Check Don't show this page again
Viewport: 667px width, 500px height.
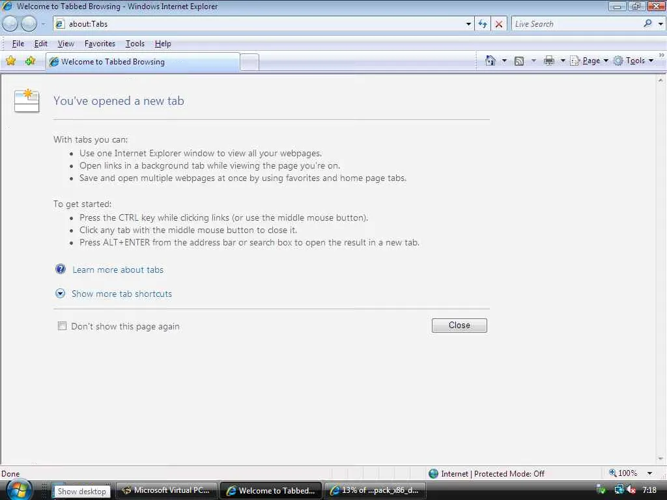(62, 326)
